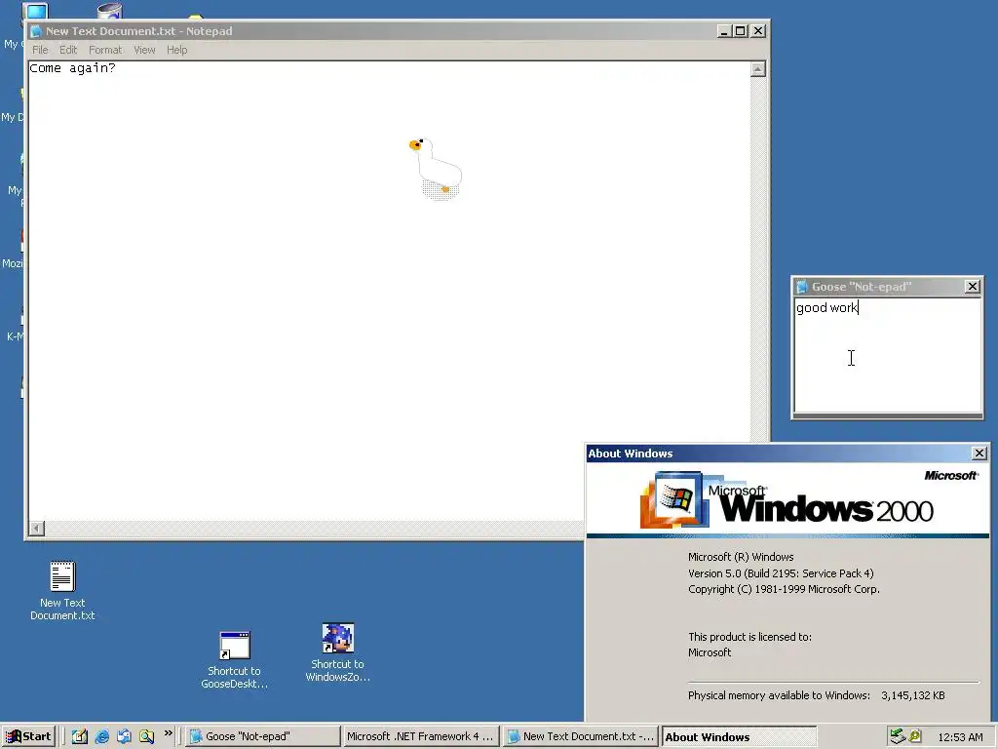Click the "This product is licensed to:" text
This screenshot has height=749, width=998.
pos(749,636)
